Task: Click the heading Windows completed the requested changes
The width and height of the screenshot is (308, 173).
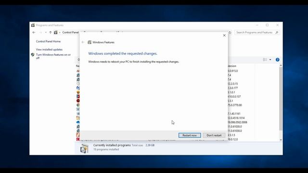Action: (123, 53)
